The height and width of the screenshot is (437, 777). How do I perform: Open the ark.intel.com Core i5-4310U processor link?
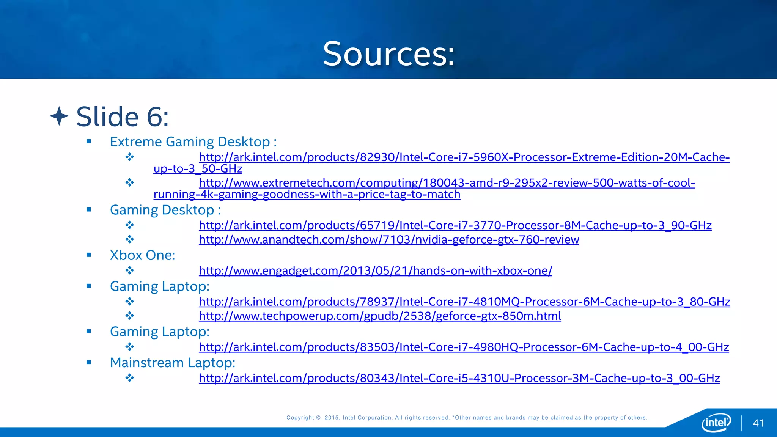(459, 378)
